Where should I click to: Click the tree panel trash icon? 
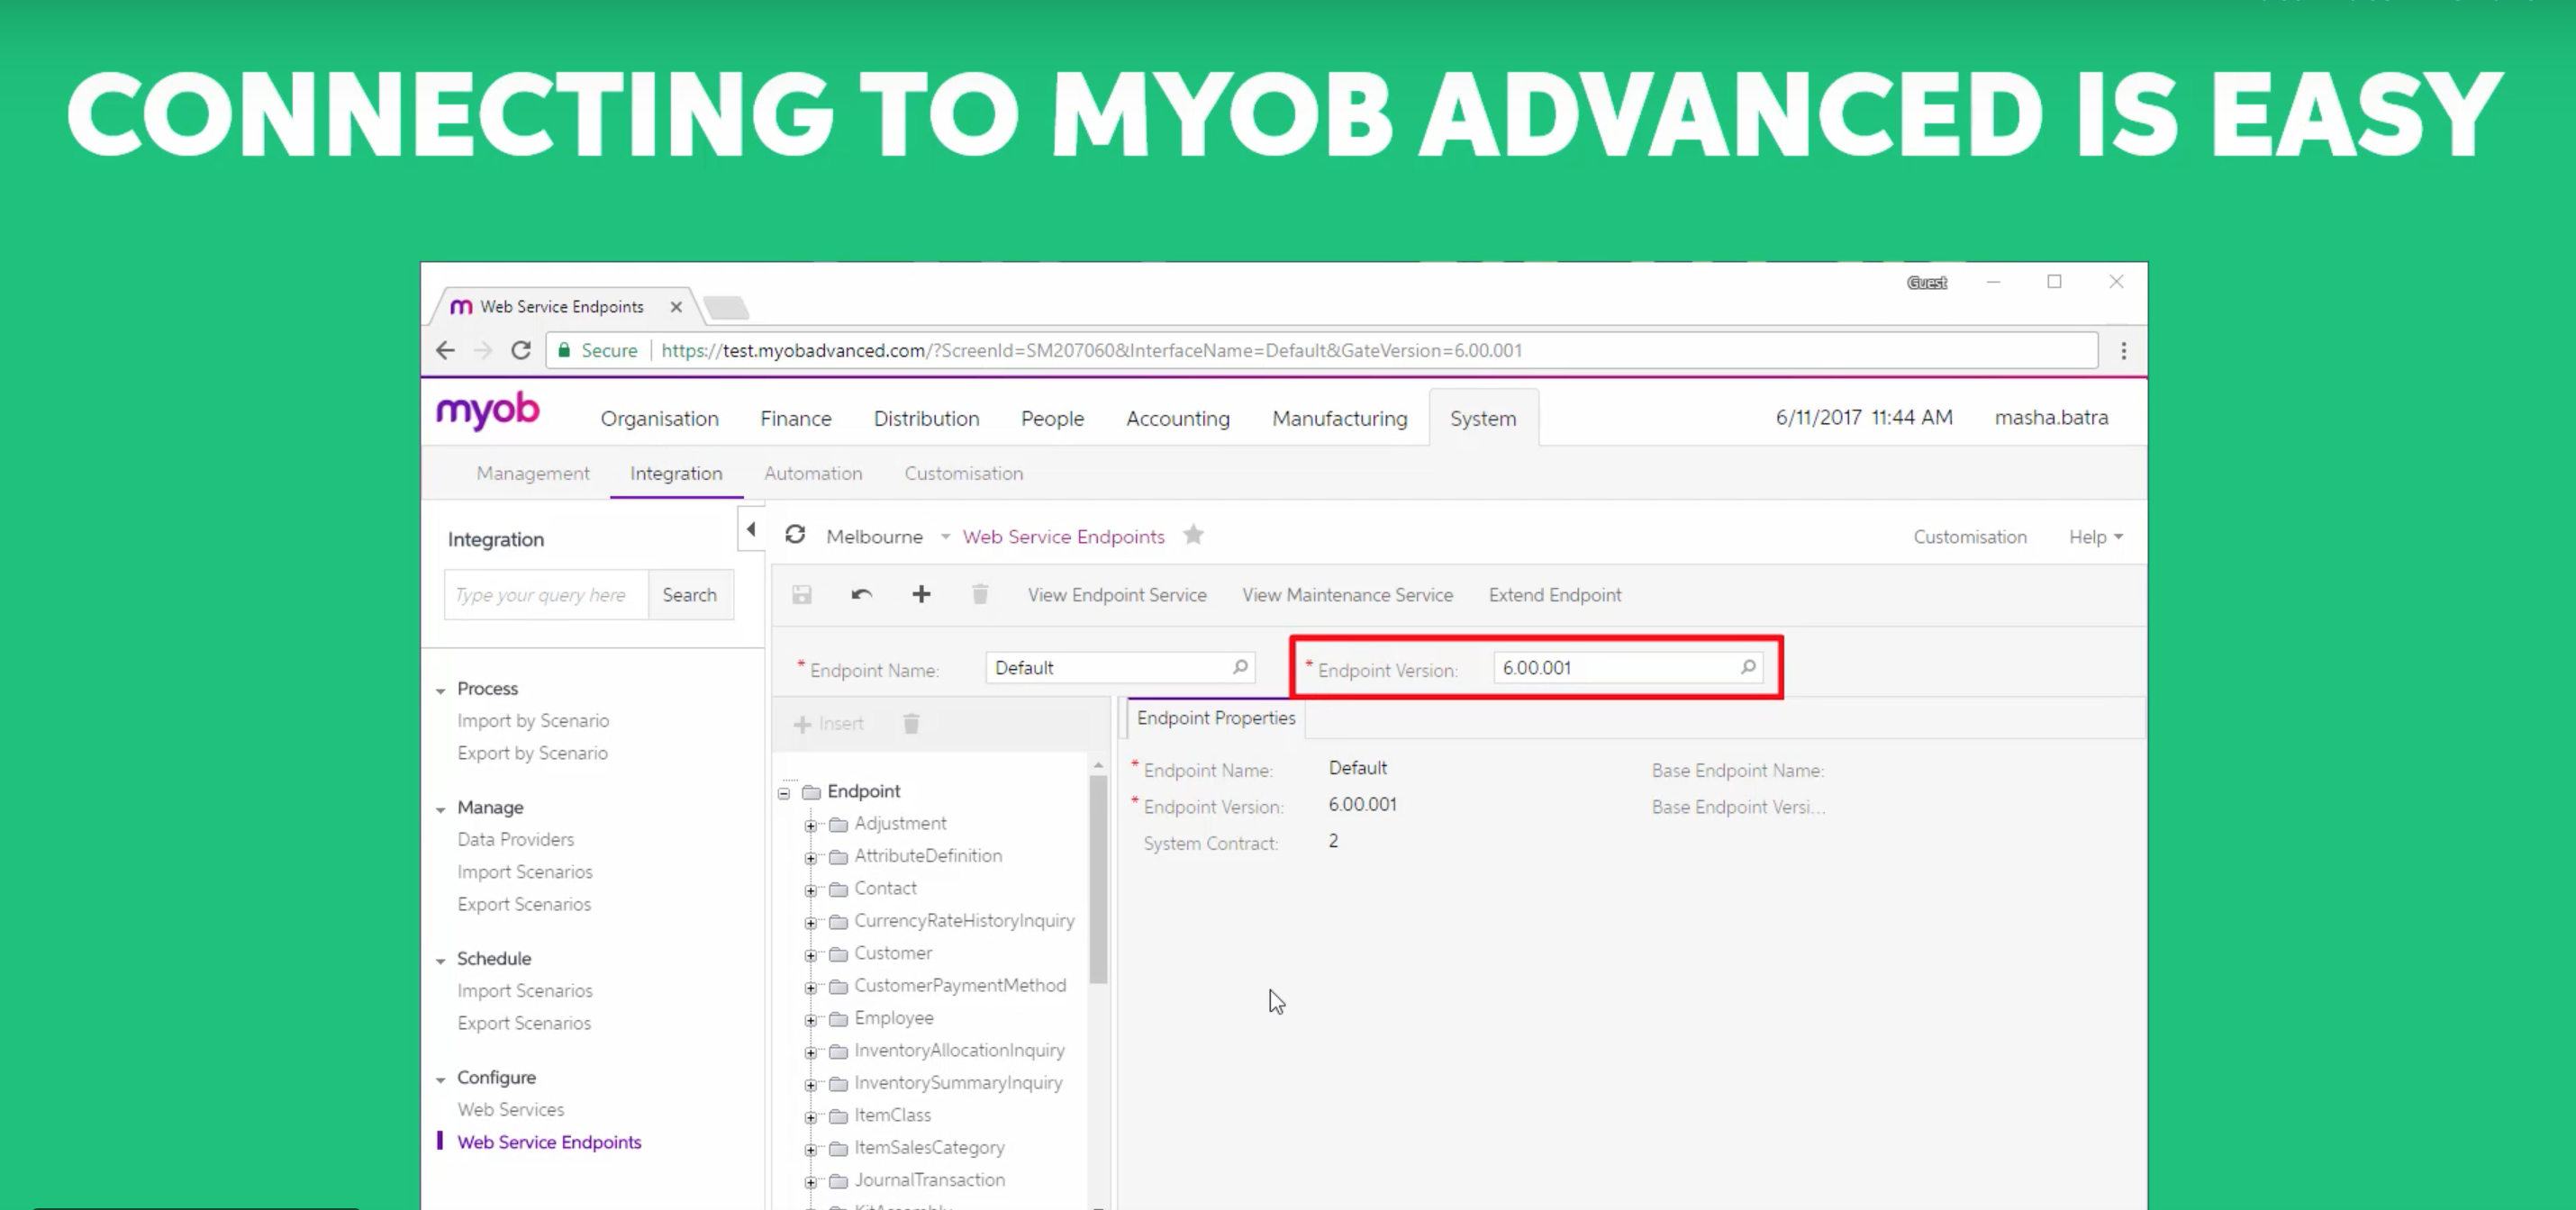[911, 724]
